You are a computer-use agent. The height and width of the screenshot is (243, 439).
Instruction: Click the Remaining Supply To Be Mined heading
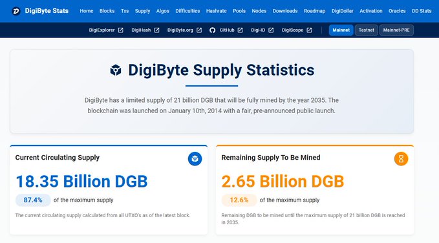(271, 158)
